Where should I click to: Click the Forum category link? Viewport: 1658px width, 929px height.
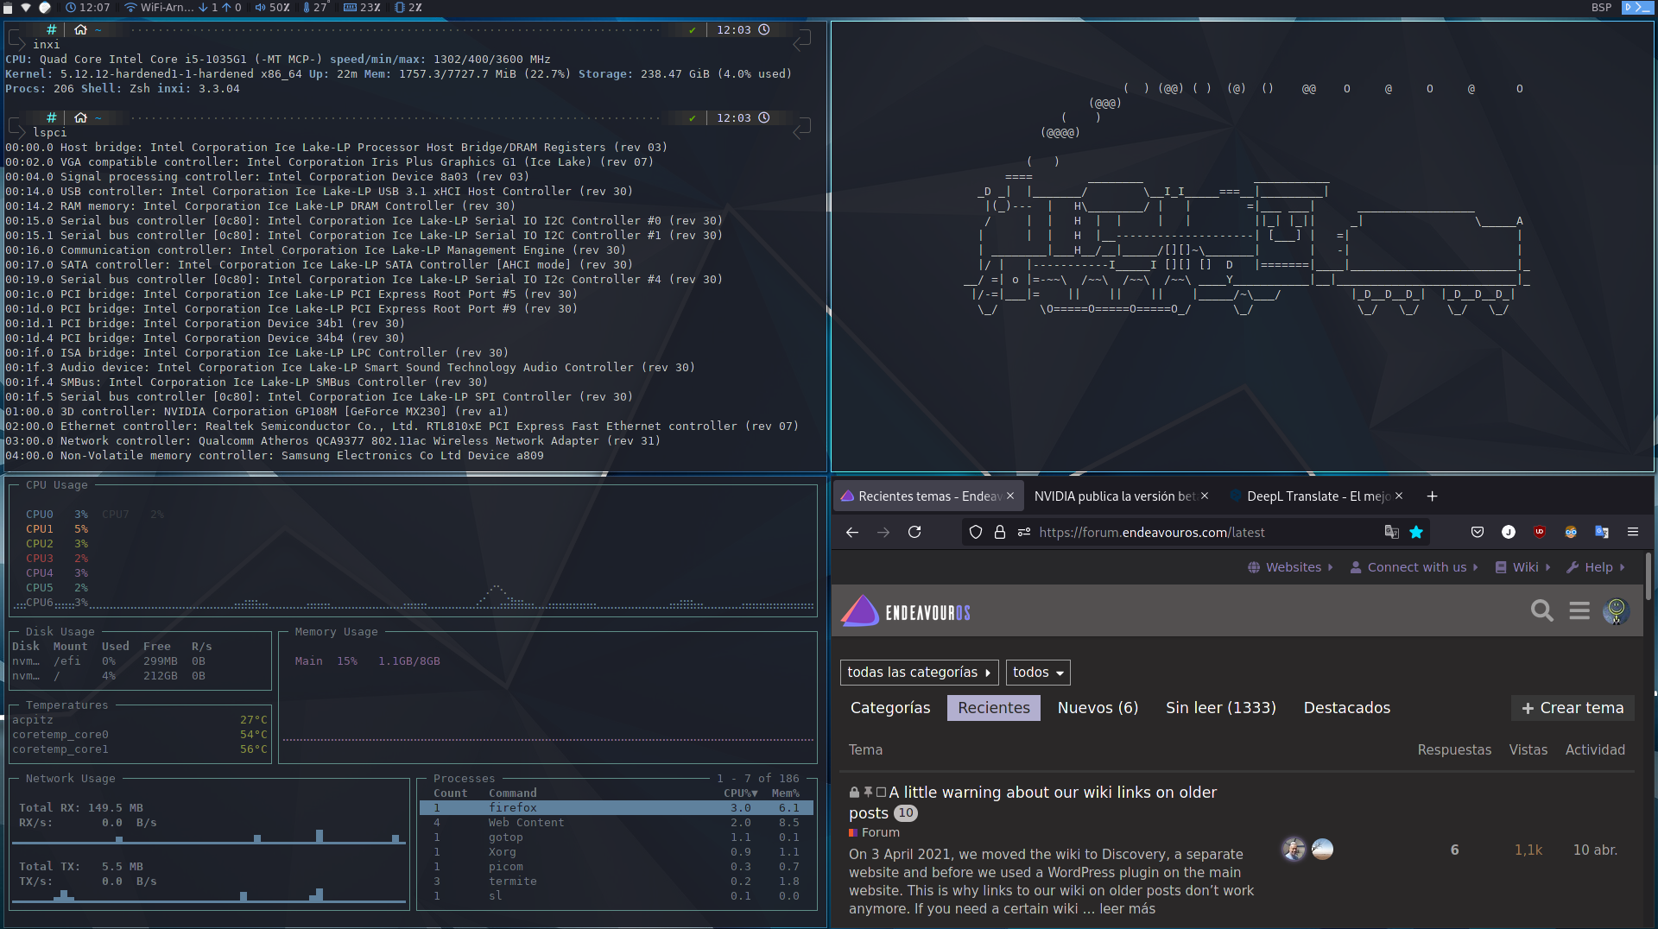pyautogui.click(x=874, y=832)
